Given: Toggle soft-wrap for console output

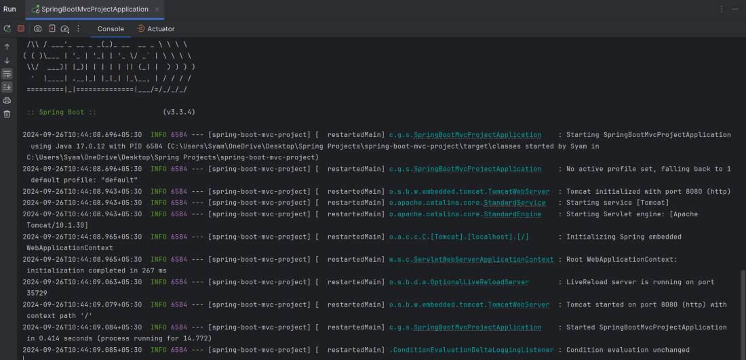Looking at the screenshot, I should (x=7, y=74).
